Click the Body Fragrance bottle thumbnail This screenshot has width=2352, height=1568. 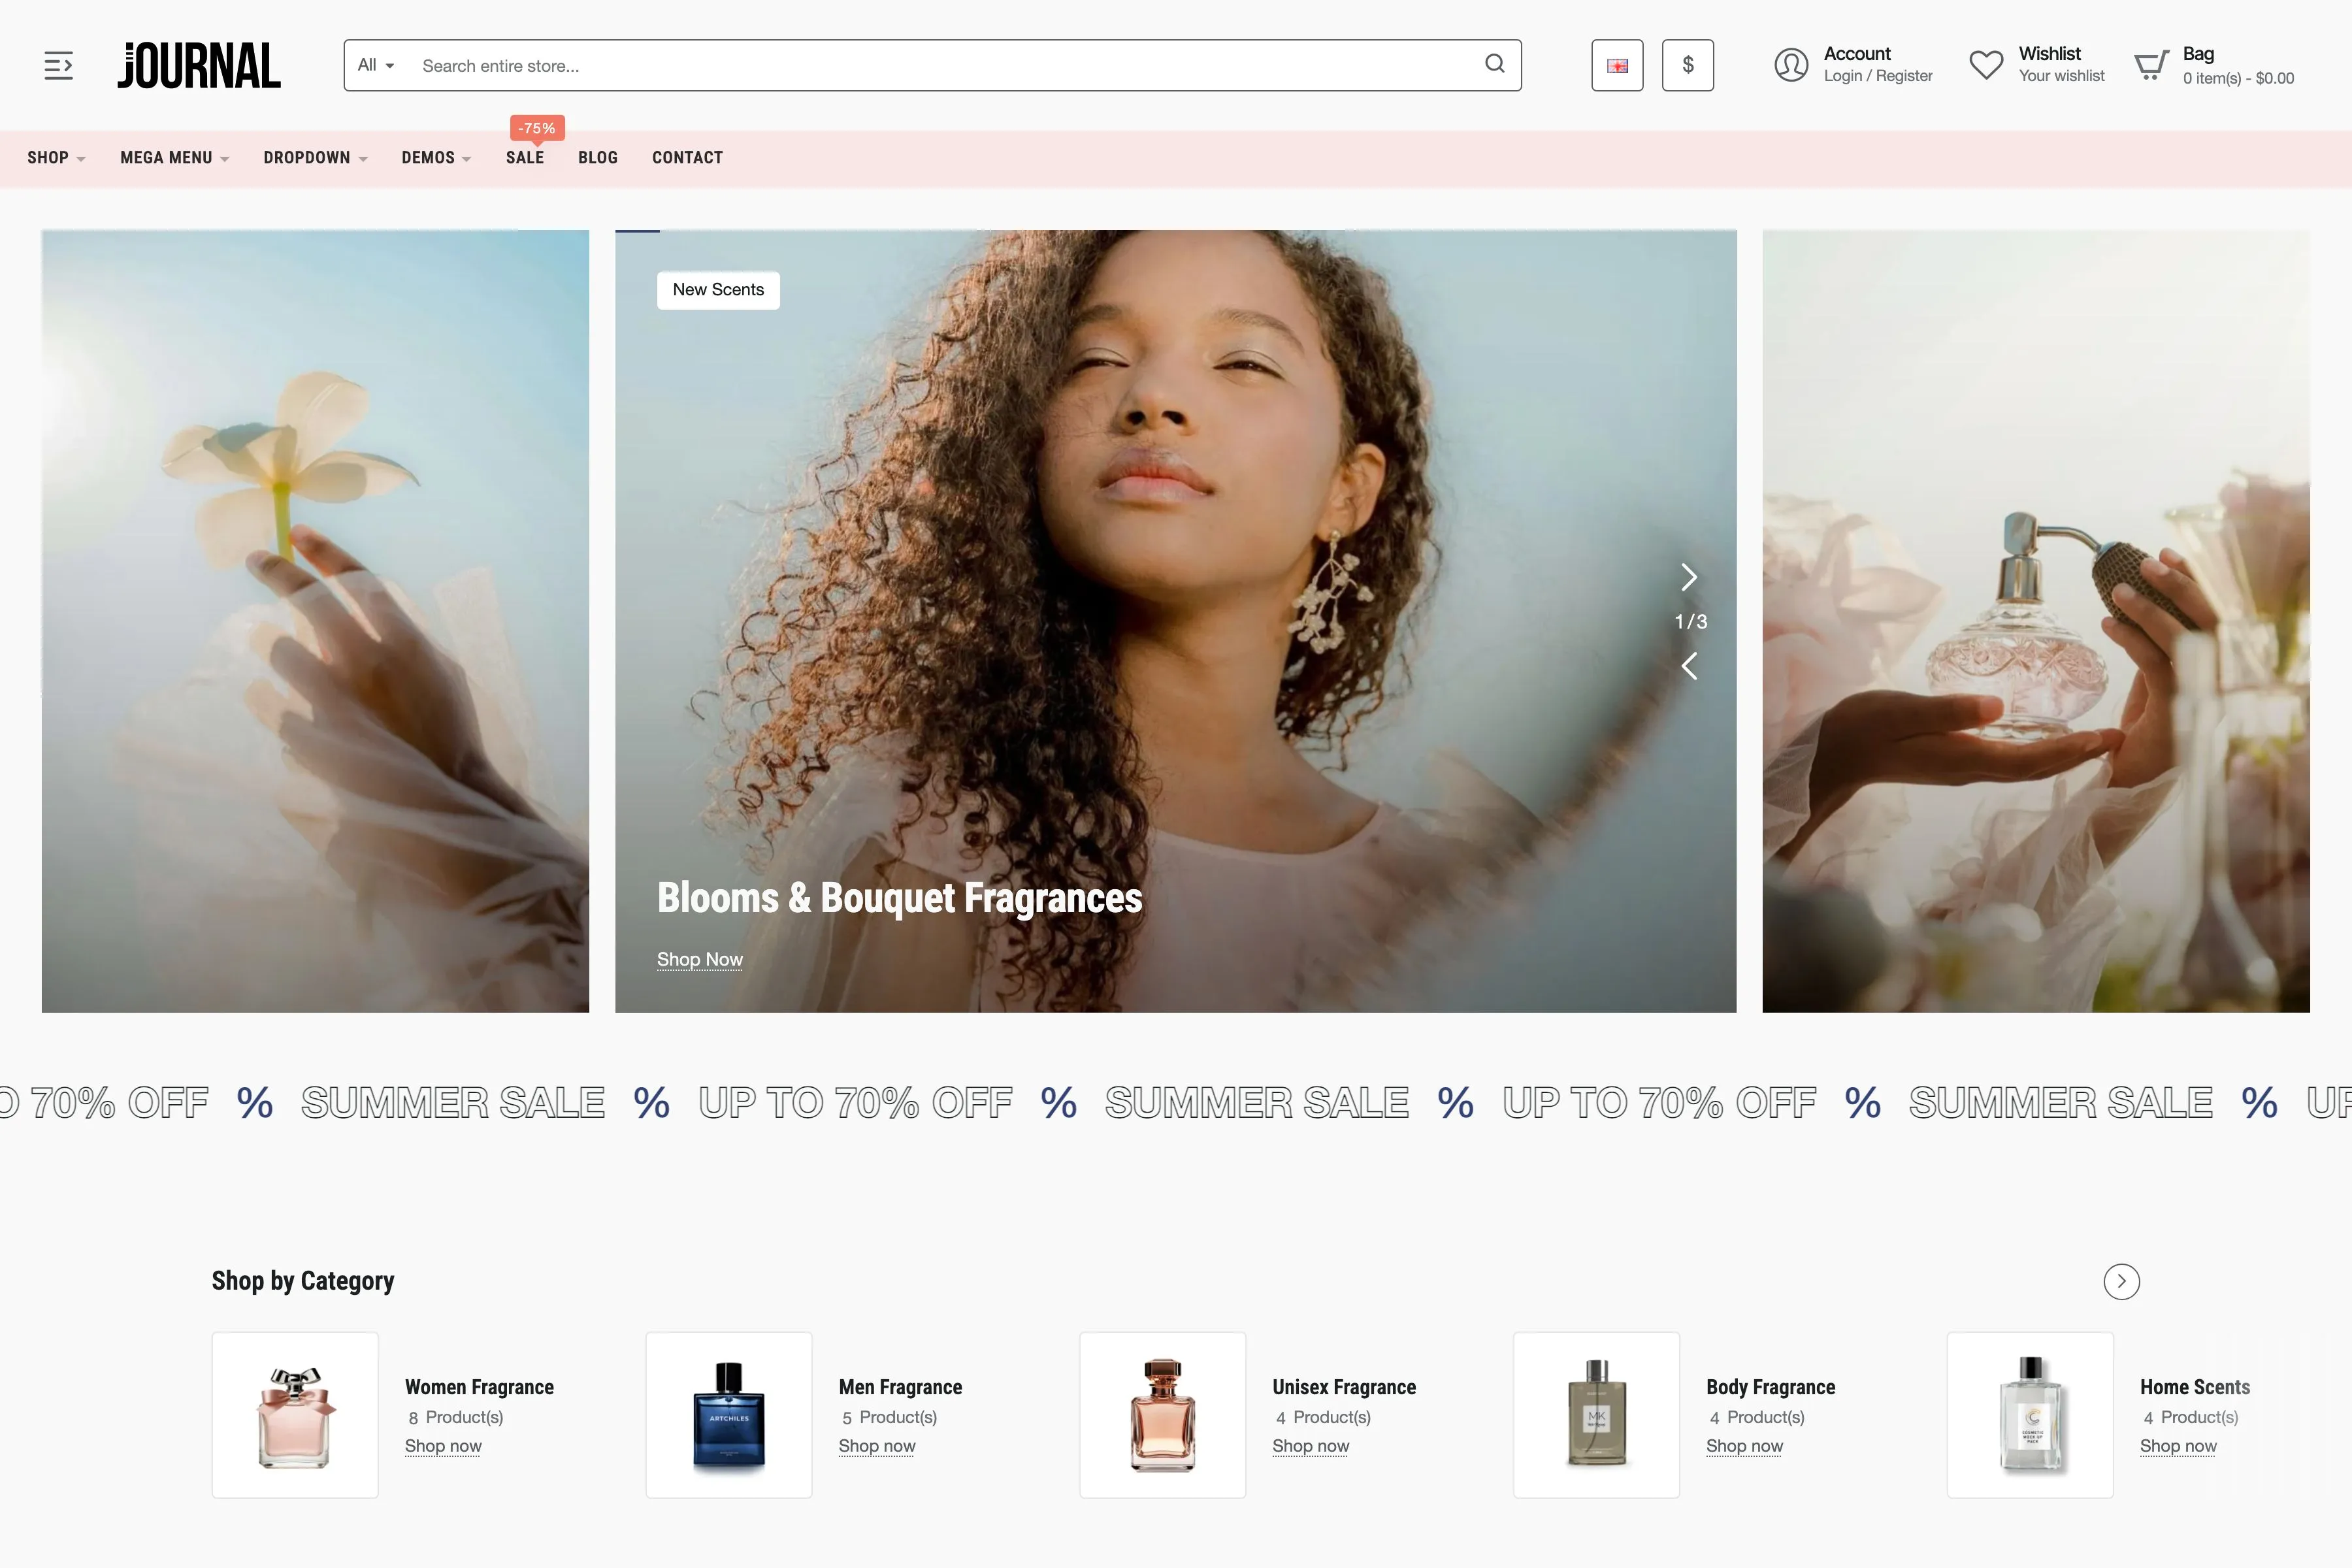[x=1596, y=1415]
